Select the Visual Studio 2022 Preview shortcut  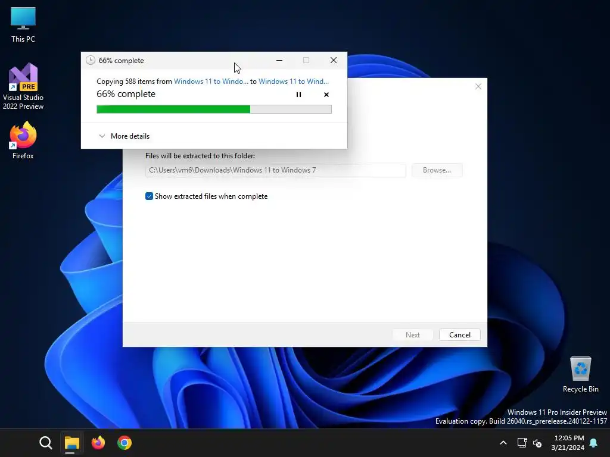pos(23,86)
